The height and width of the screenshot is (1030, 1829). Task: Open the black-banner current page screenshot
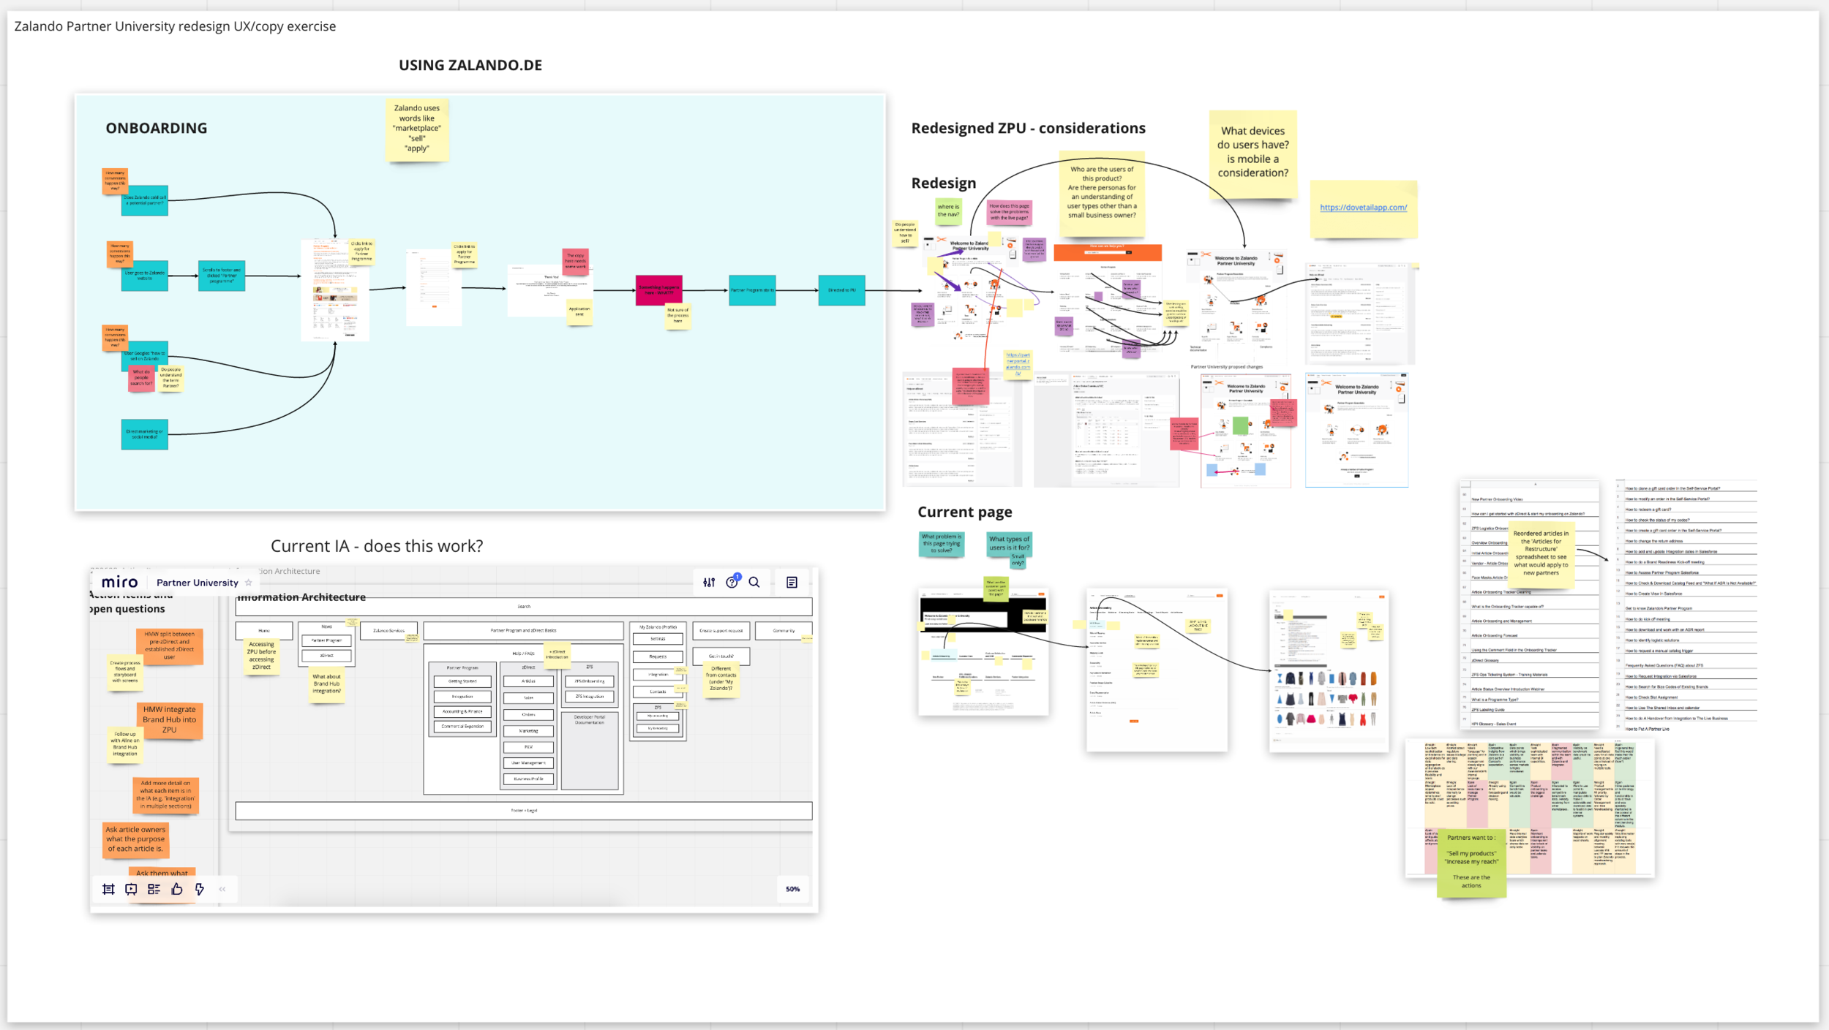[983, 651]
